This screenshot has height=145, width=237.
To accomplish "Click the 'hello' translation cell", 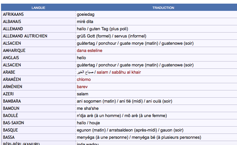I will coord(81,58).
